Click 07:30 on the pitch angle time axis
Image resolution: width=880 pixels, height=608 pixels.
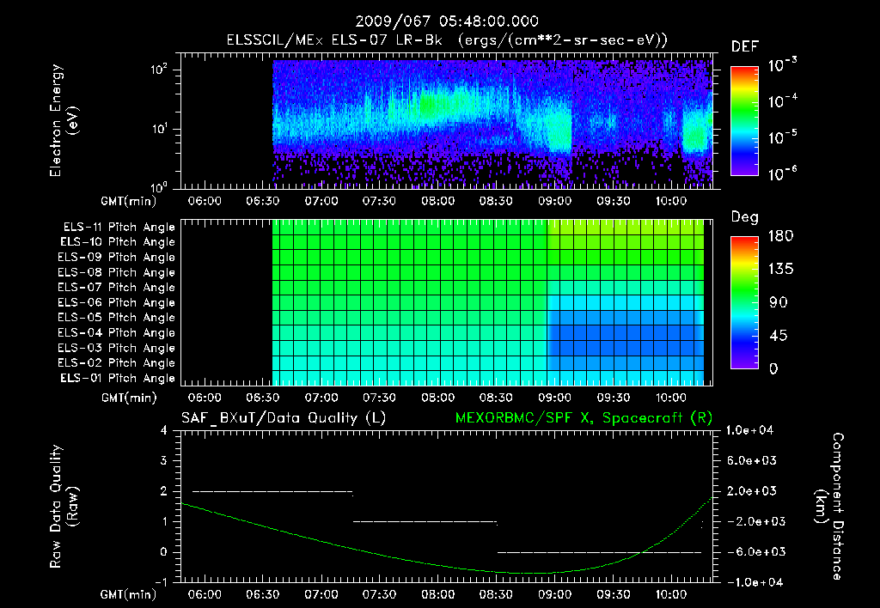(x=379, y=398)
